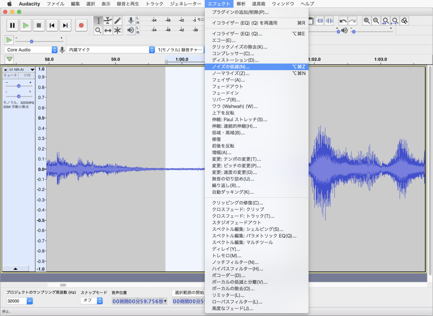Click the playback meter speaker icon
The width and height of the screenshot is (433, 316).
pyautogui.click(x=131, y=30)
